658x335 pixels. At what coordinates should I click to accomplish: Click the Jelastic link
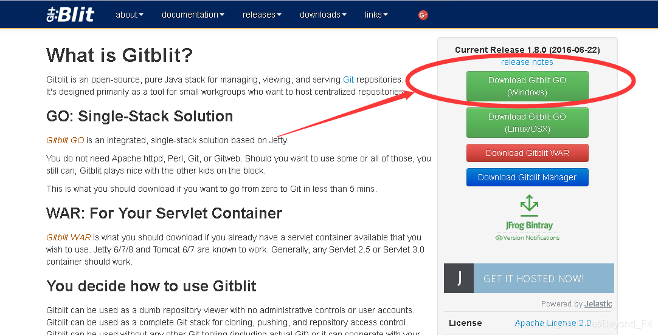point(598,303)
